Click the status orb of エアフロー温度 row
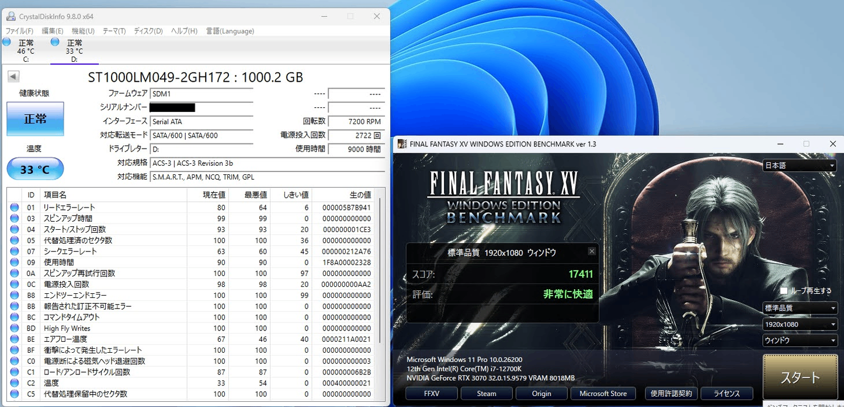The width and height of the screenshot is (844, 407). point(14,339)
